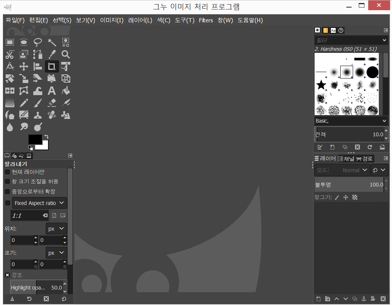Open the '편집(E)' menu
Image resolution: width=392 pixels, height=305 pixels.
pyautogui.click(x=39, y=20)
